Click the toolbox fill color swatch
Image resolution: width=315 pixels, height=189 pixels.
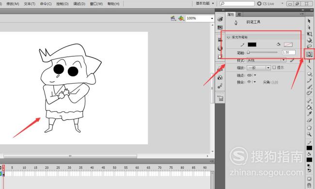309,160
